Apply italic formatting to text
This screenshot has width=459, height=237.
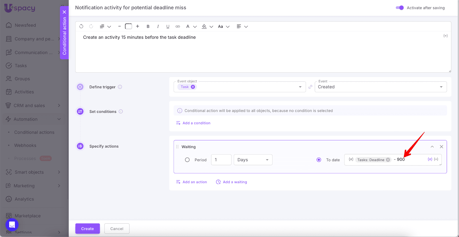(x=158, y=26)
